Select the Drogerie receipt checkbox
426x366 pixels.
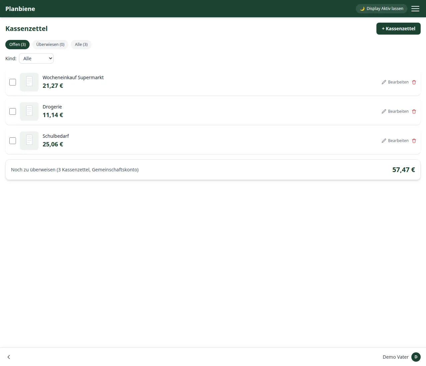pyautogui.click(x=13, y=111)
